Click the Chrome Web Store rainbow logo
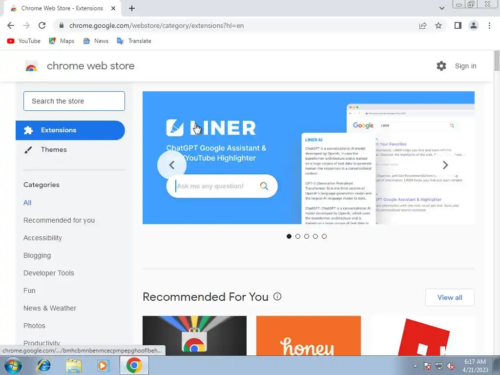This screenshot has height=375, width=500. point(31,66)
